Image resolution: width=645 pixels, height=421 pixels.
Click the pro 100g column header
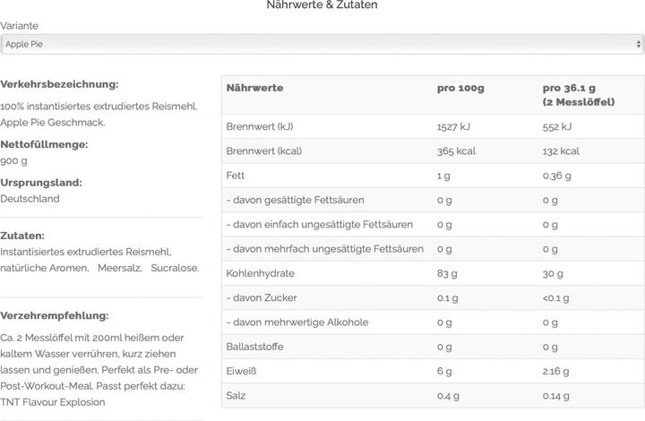(x=460, y=88)
